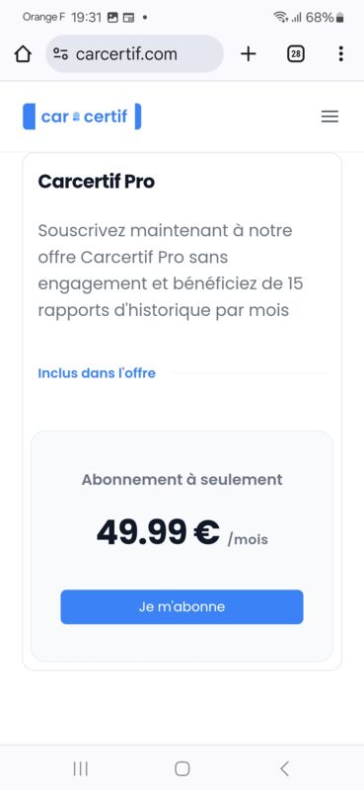
Task: Tap the Android recent apps button
Action: tap(81, 768)
